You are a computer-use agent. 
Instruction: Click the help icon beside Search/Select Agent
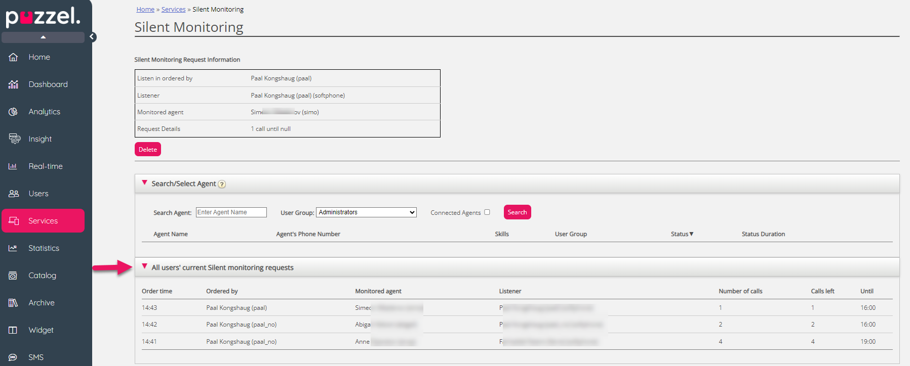coord(222,185)
